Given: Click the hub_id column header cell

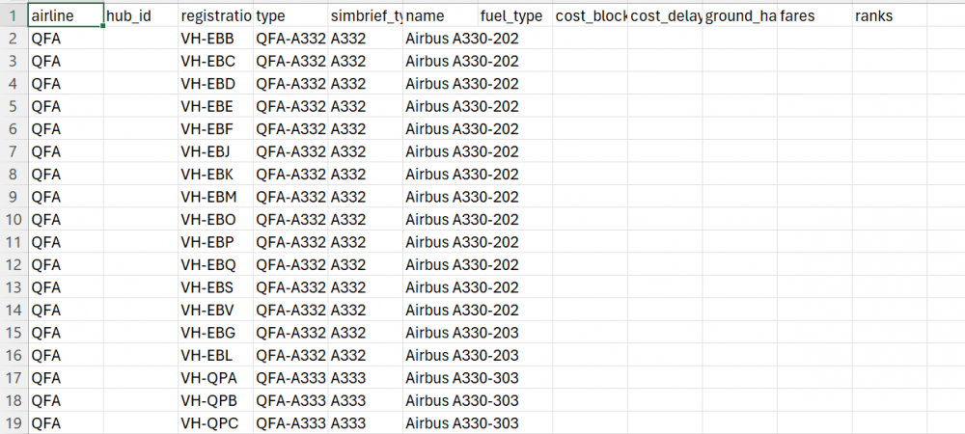Looking at the screenshot, I should coord(140,16).
